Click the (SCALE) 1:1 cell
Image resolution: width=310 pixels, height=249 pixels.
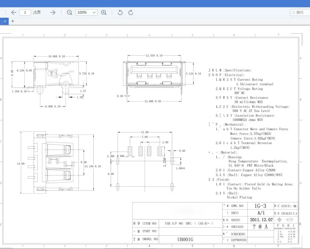(286, 213)
